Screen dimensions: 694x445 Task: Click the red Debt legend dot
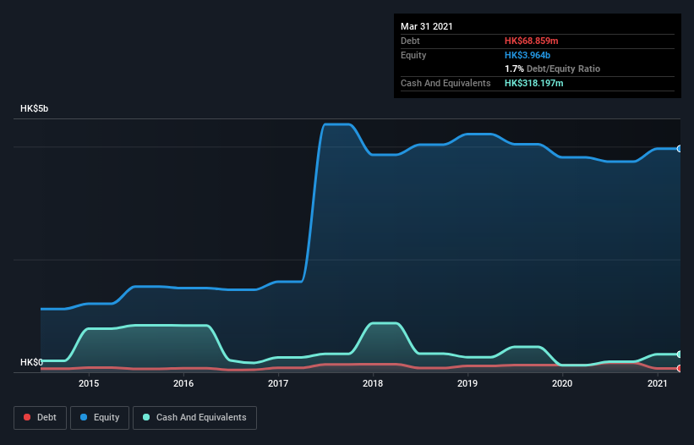tap(27, 417)
